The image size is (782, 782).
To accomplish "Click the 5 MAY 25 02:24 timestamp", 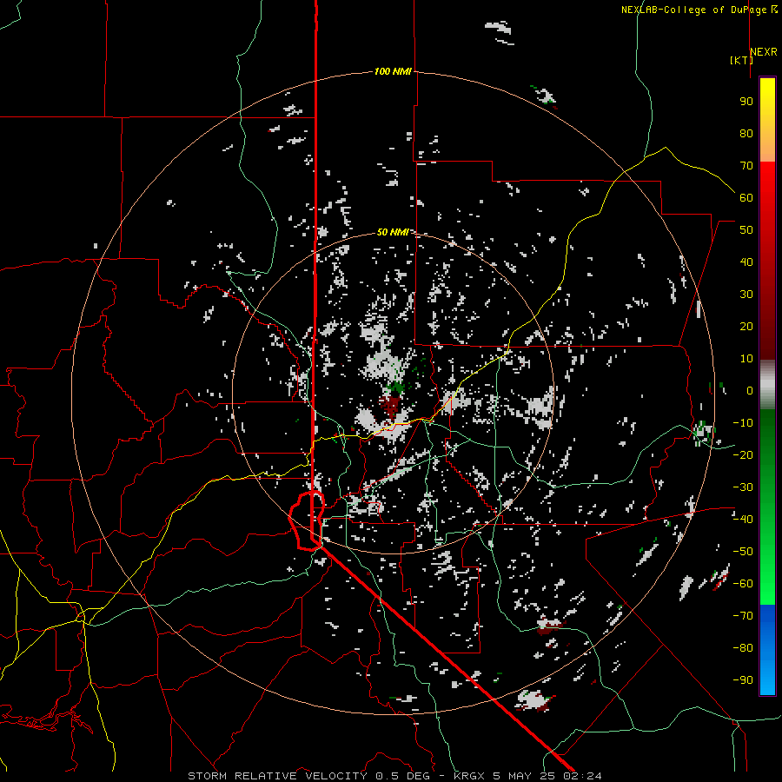I will coord(547,776).
